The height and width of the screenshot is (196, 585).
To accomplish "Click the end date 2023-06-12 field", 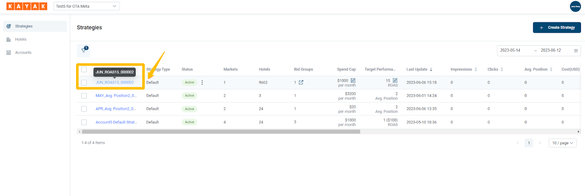I will coord(551,50).
